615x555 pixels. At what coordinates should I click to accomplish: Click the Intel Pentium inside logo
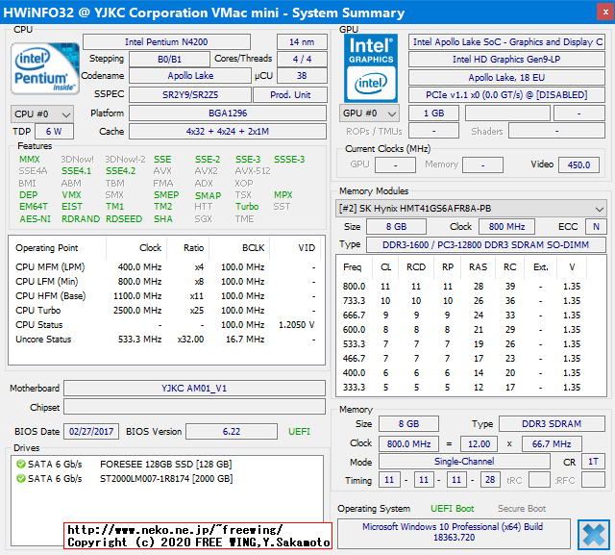(45, 68)
